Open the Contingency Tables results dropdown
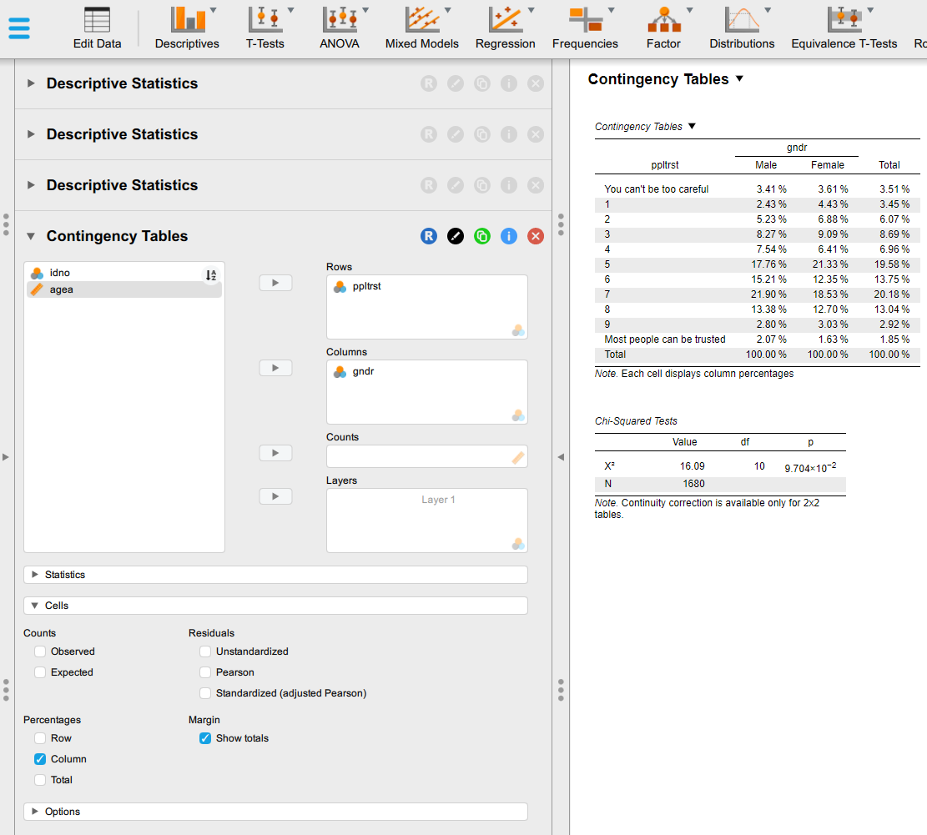This screenshot has height=835, width=927. (x=738, y=79)
